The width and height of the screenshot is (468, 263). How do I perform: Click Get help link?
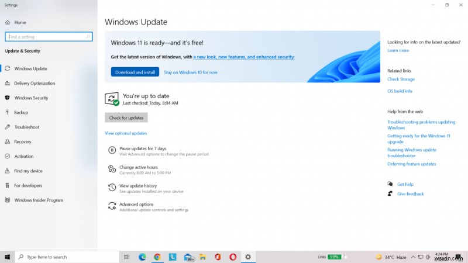pos(405,184)
